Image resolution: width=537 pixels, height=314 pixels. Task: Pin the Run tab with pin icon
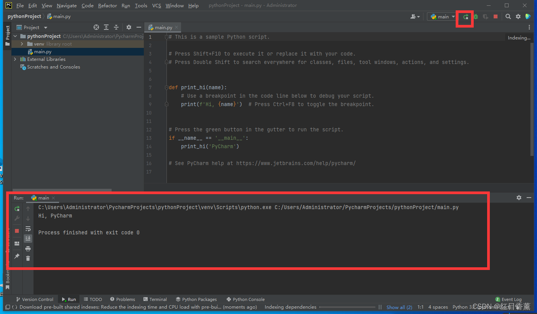coord(17,256)
